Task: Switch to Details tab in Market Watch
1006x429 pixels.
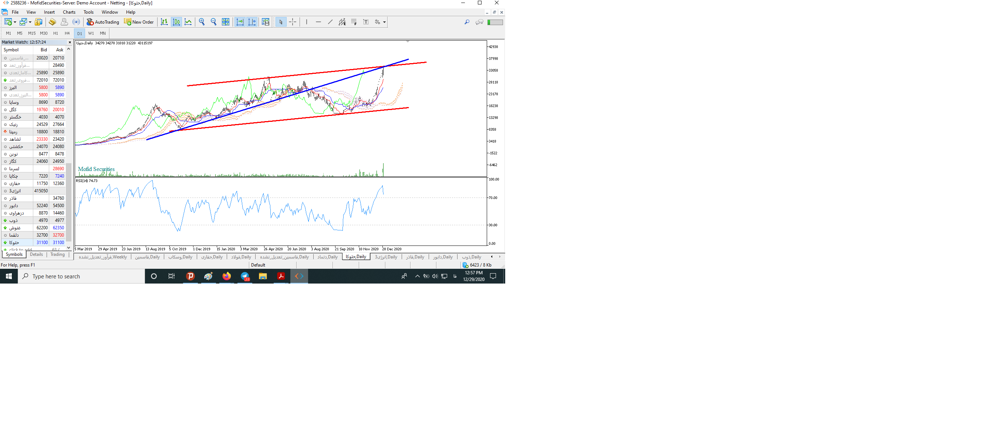Action: coord(36,255)
